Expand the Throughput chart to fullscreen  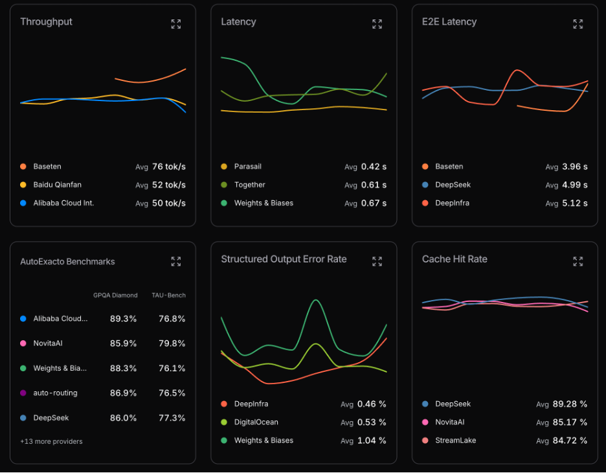tap(176, 24)
